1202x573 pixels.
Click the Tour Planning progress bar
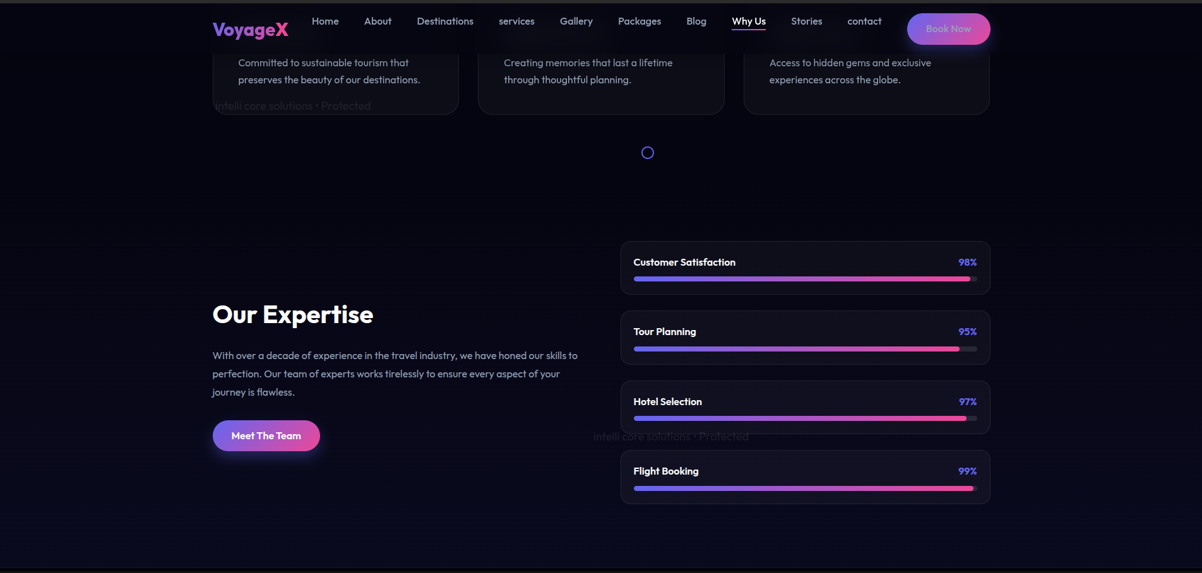805,349
